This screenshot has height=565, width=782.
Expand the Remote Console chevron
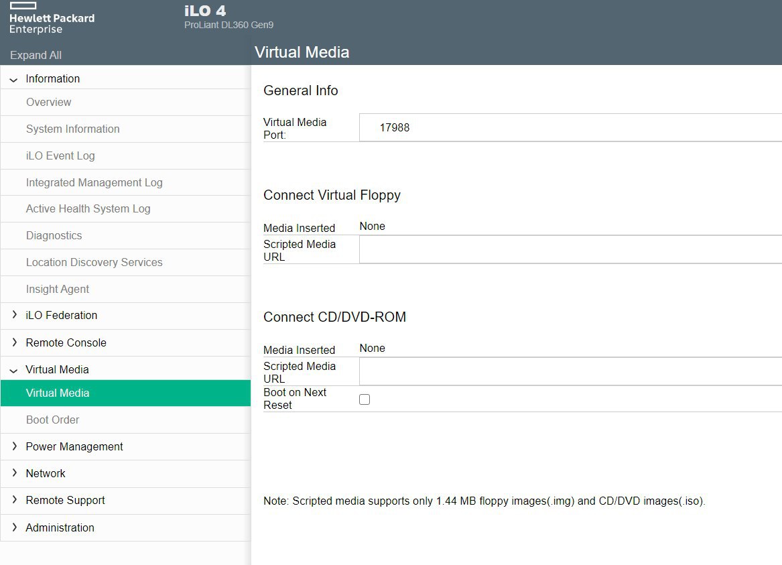coord(14,342)
